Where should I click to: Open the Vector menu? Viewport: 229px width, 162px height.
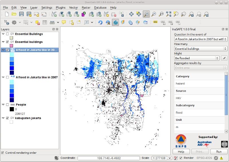[74, 7]
